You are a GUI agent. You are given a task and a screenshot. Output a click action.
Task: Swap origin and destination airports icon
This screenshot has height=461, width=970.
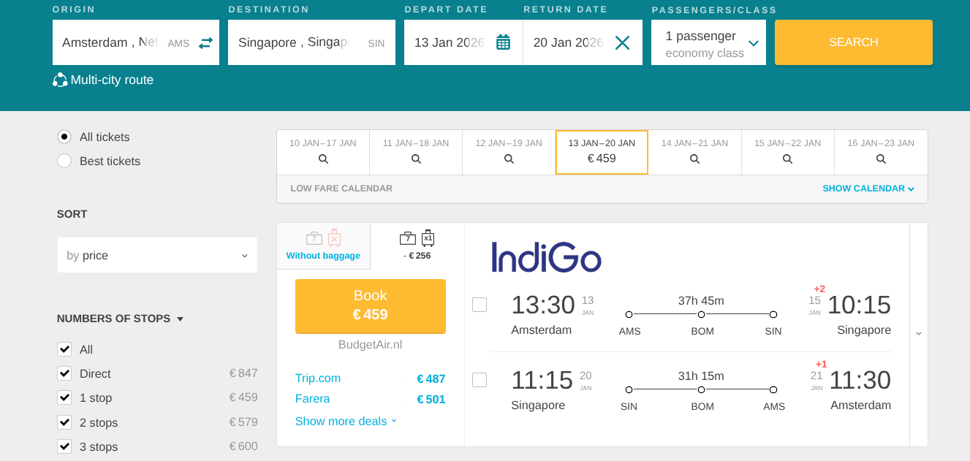[x=205, y=43]
